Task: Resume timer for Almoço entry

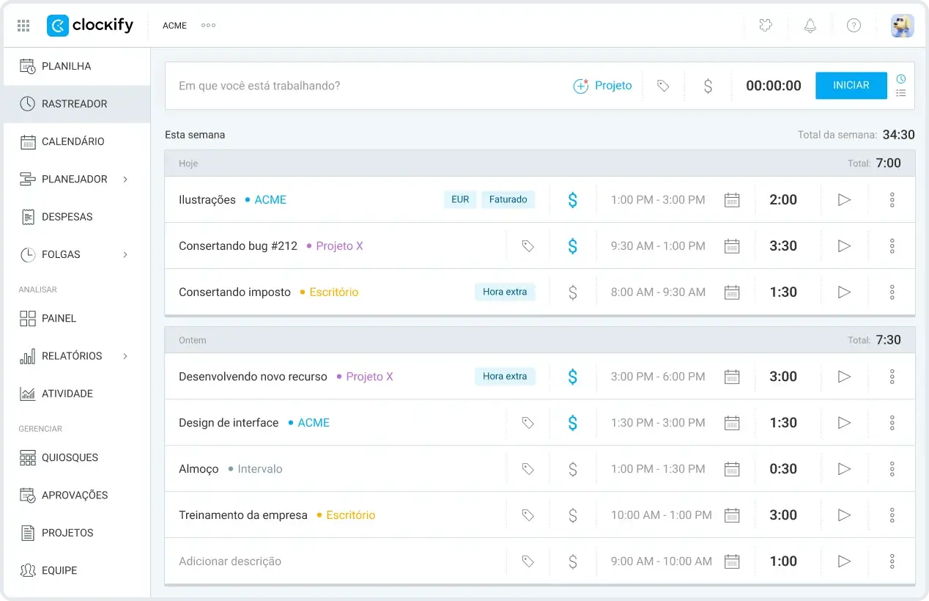Action: 844,469
